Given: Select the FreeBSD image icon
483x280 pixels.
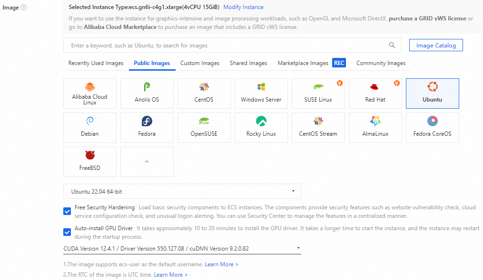Looking at the screenshot, I should (89, 155).
